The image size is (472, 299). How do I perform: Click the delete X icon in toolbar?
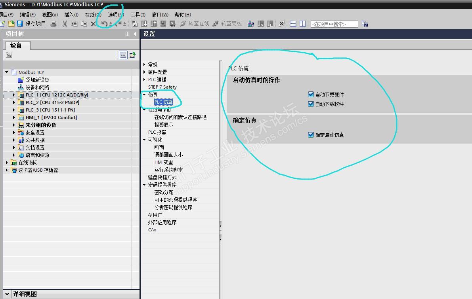93,24
